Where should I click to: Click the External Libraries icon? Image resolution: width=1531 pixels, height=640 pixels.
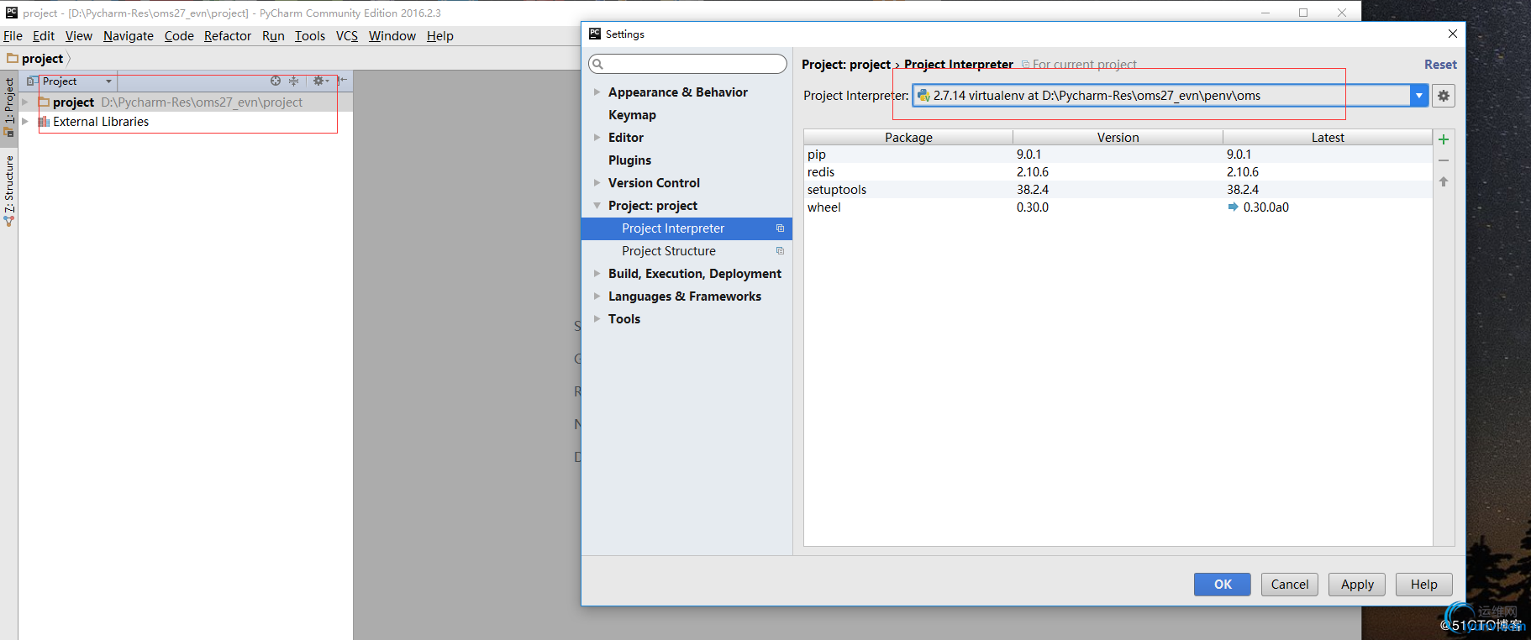44,122
